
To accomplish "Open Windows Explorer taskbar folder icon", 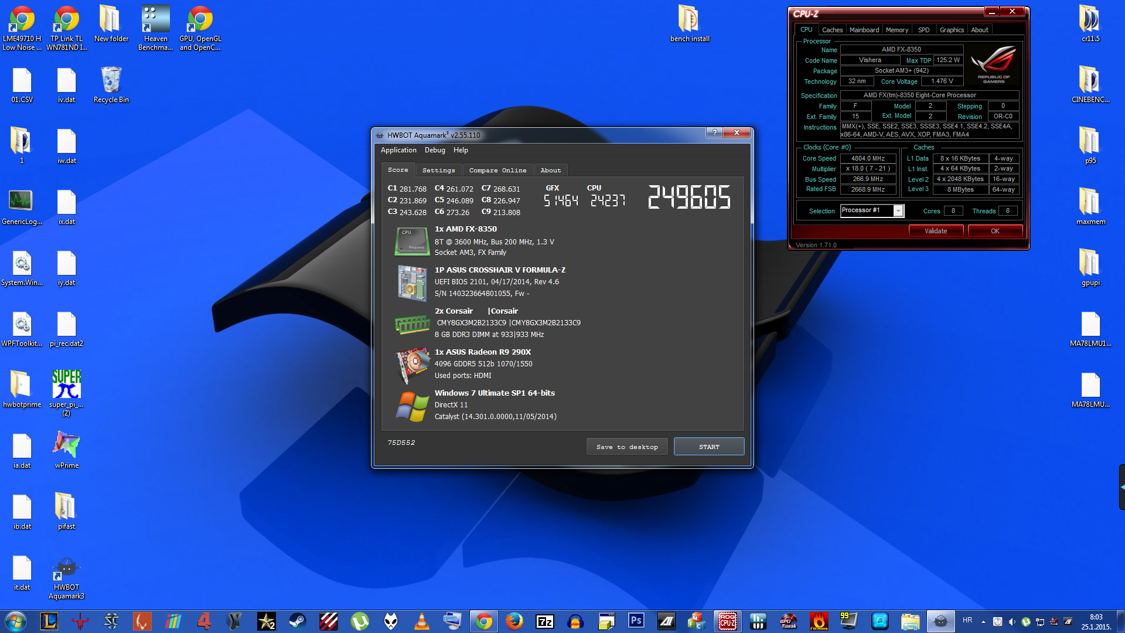I will pos(911,621).
